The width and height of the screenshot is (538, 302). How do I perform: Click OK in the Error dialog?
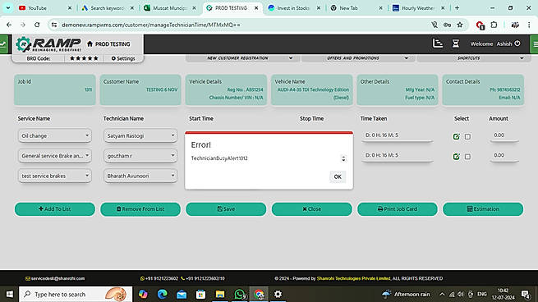(x=338, y=177)
